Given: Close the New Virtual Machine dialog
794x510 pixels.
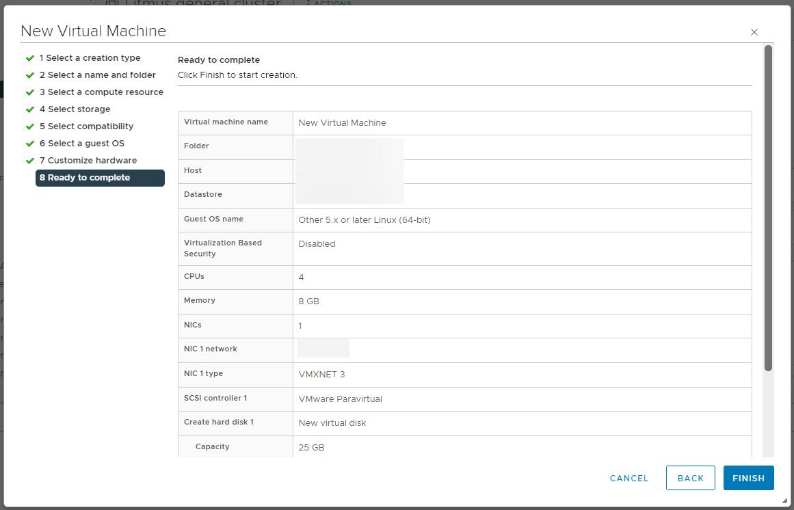Looking at the screenshot, I should coord(754,32).
